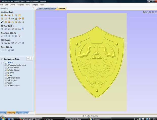Click the plain magnifier zoom-selected icon in 2D View Control
Screen dimensions: 157x120
coord(13,29)
